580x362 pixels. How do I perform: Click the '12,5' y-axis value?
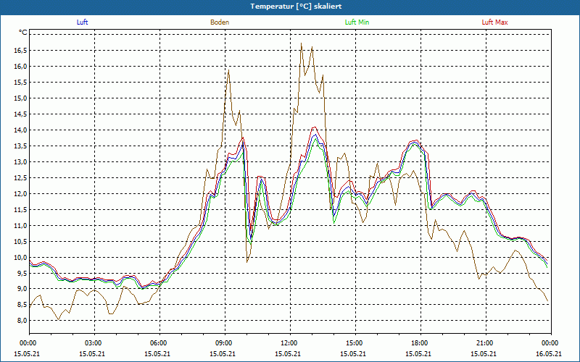click(x=20, y=177)
